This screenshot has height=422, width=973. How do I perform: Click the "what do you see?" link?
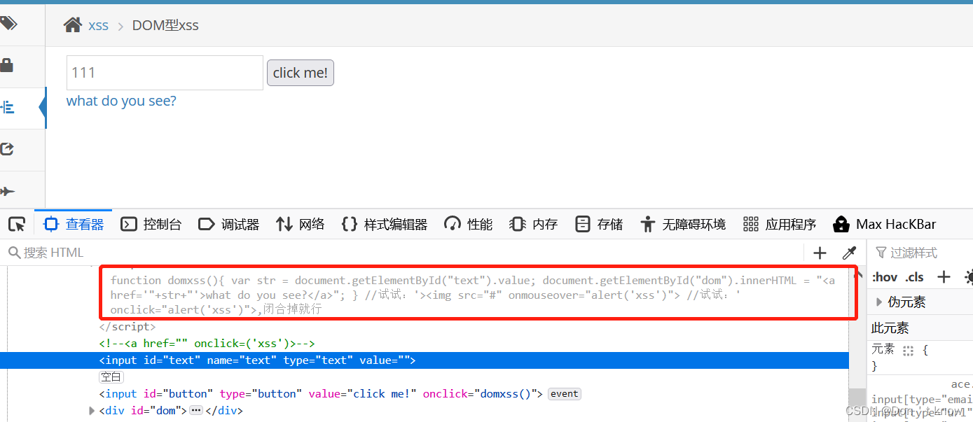tap(121, 101)
